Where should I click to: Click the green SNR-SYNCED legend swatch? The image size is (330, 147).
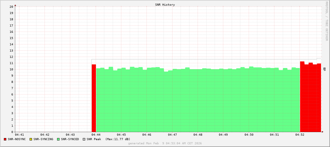[58, 139]
